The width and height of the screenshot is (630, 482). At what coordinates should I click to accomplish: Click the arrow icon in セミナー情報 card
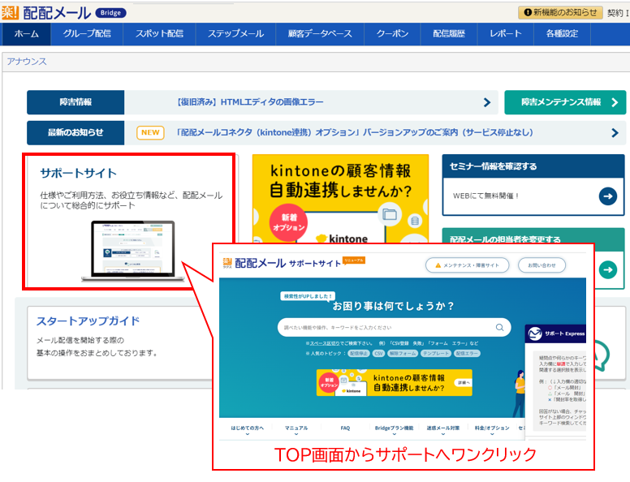(607, 196)
